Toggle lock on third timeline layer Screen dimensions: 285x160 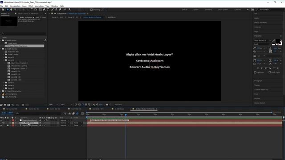[8, 125]
